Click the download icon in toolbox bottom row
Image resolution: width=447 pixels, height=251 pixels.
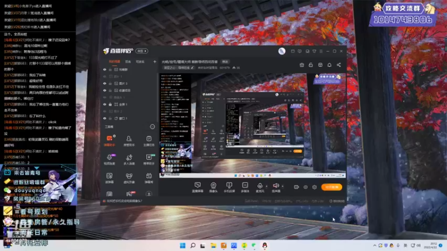(149, 194)
